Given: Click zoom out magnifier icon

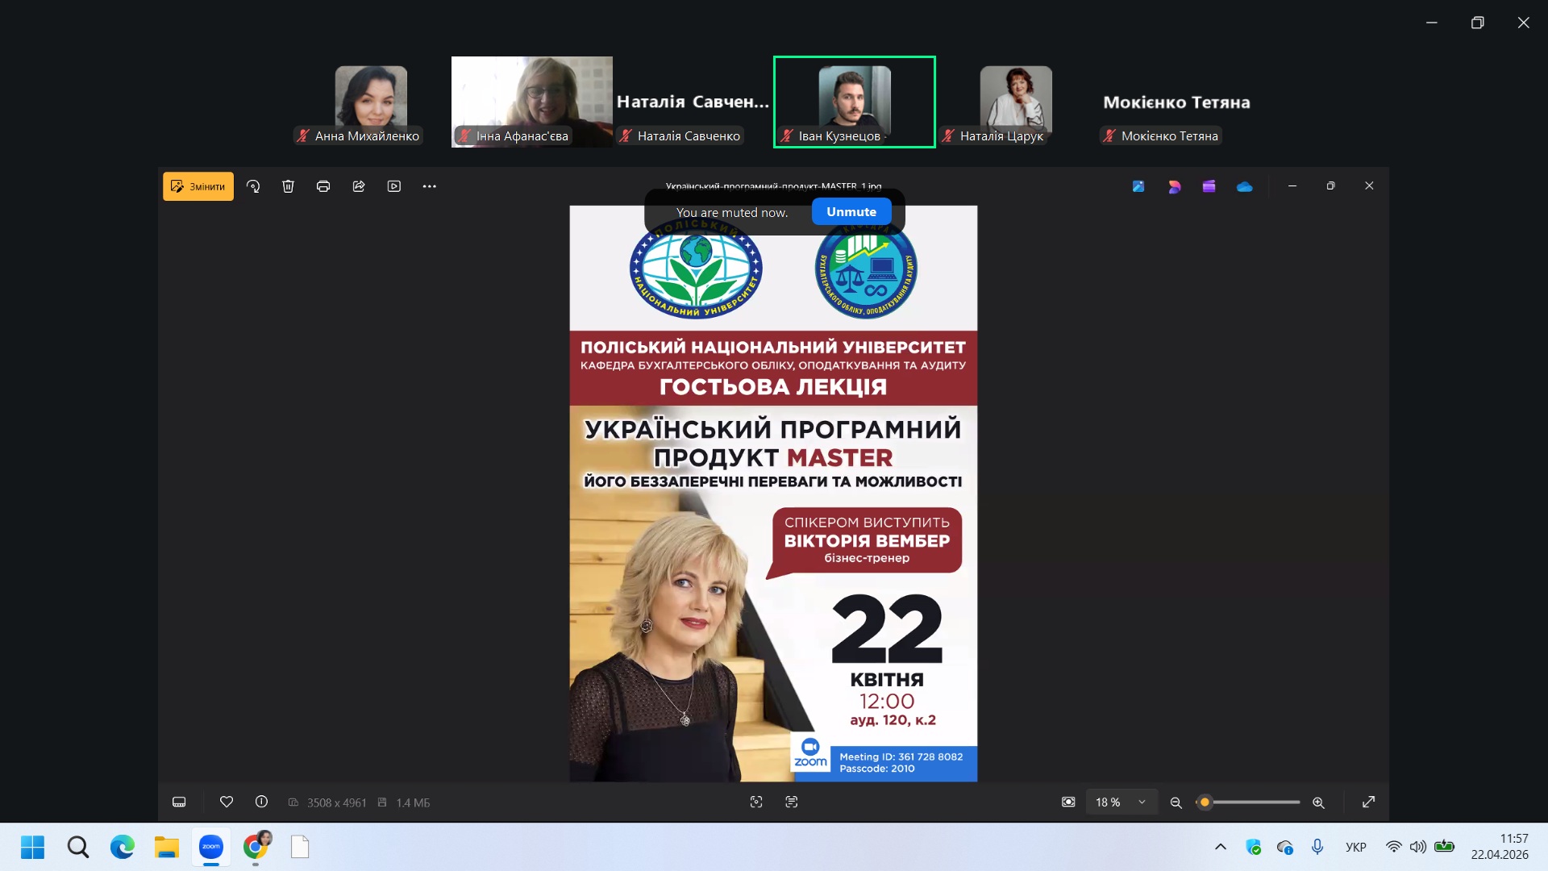Looking at the screenshot, I should pyautogui.click(x=1176, y=802).
